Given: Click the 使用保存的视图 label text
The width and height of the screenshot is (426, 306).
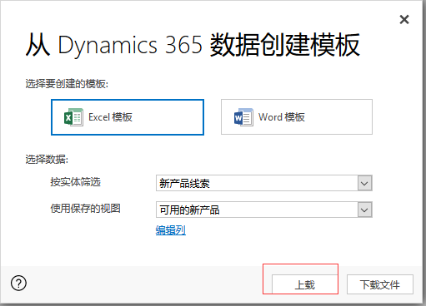Looking at the screenshot, I should (85, 209).
